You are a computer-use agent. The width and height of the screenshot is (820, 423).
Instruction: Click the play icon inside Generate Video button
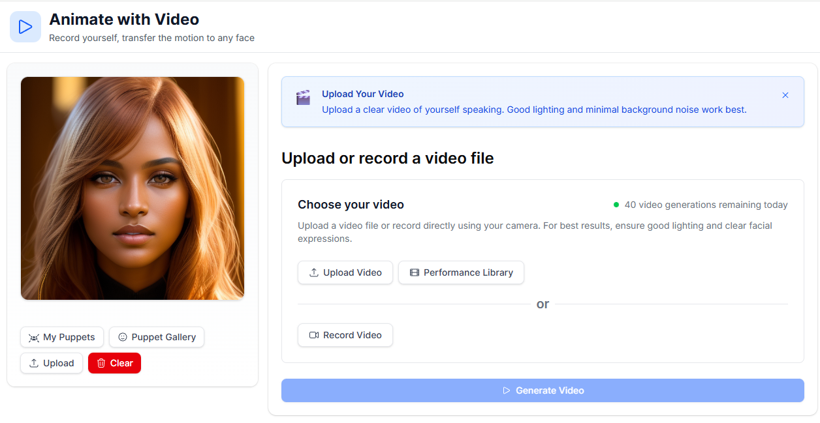(x=506, y=390)
